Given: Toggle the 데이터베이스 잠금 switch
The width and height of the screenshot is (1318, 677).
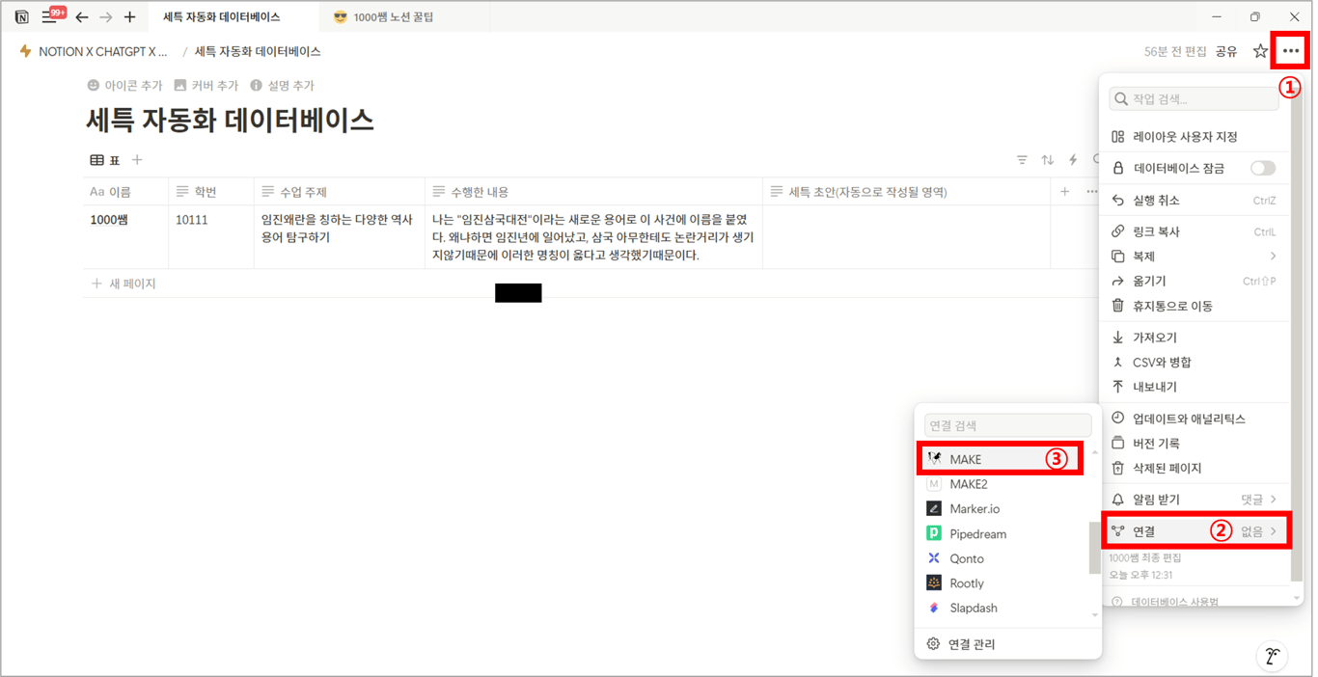Looking at the screenshot, I should pos(1263,168).
